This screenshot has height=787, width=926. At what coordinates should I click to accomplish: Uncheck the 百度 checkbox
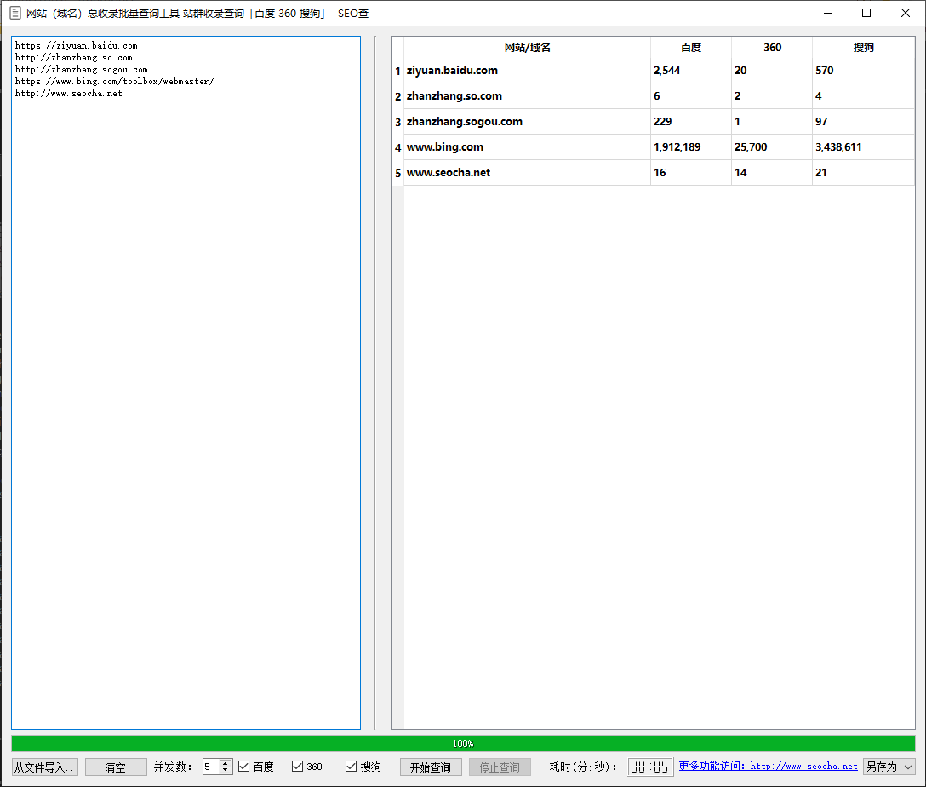(244, 767)
